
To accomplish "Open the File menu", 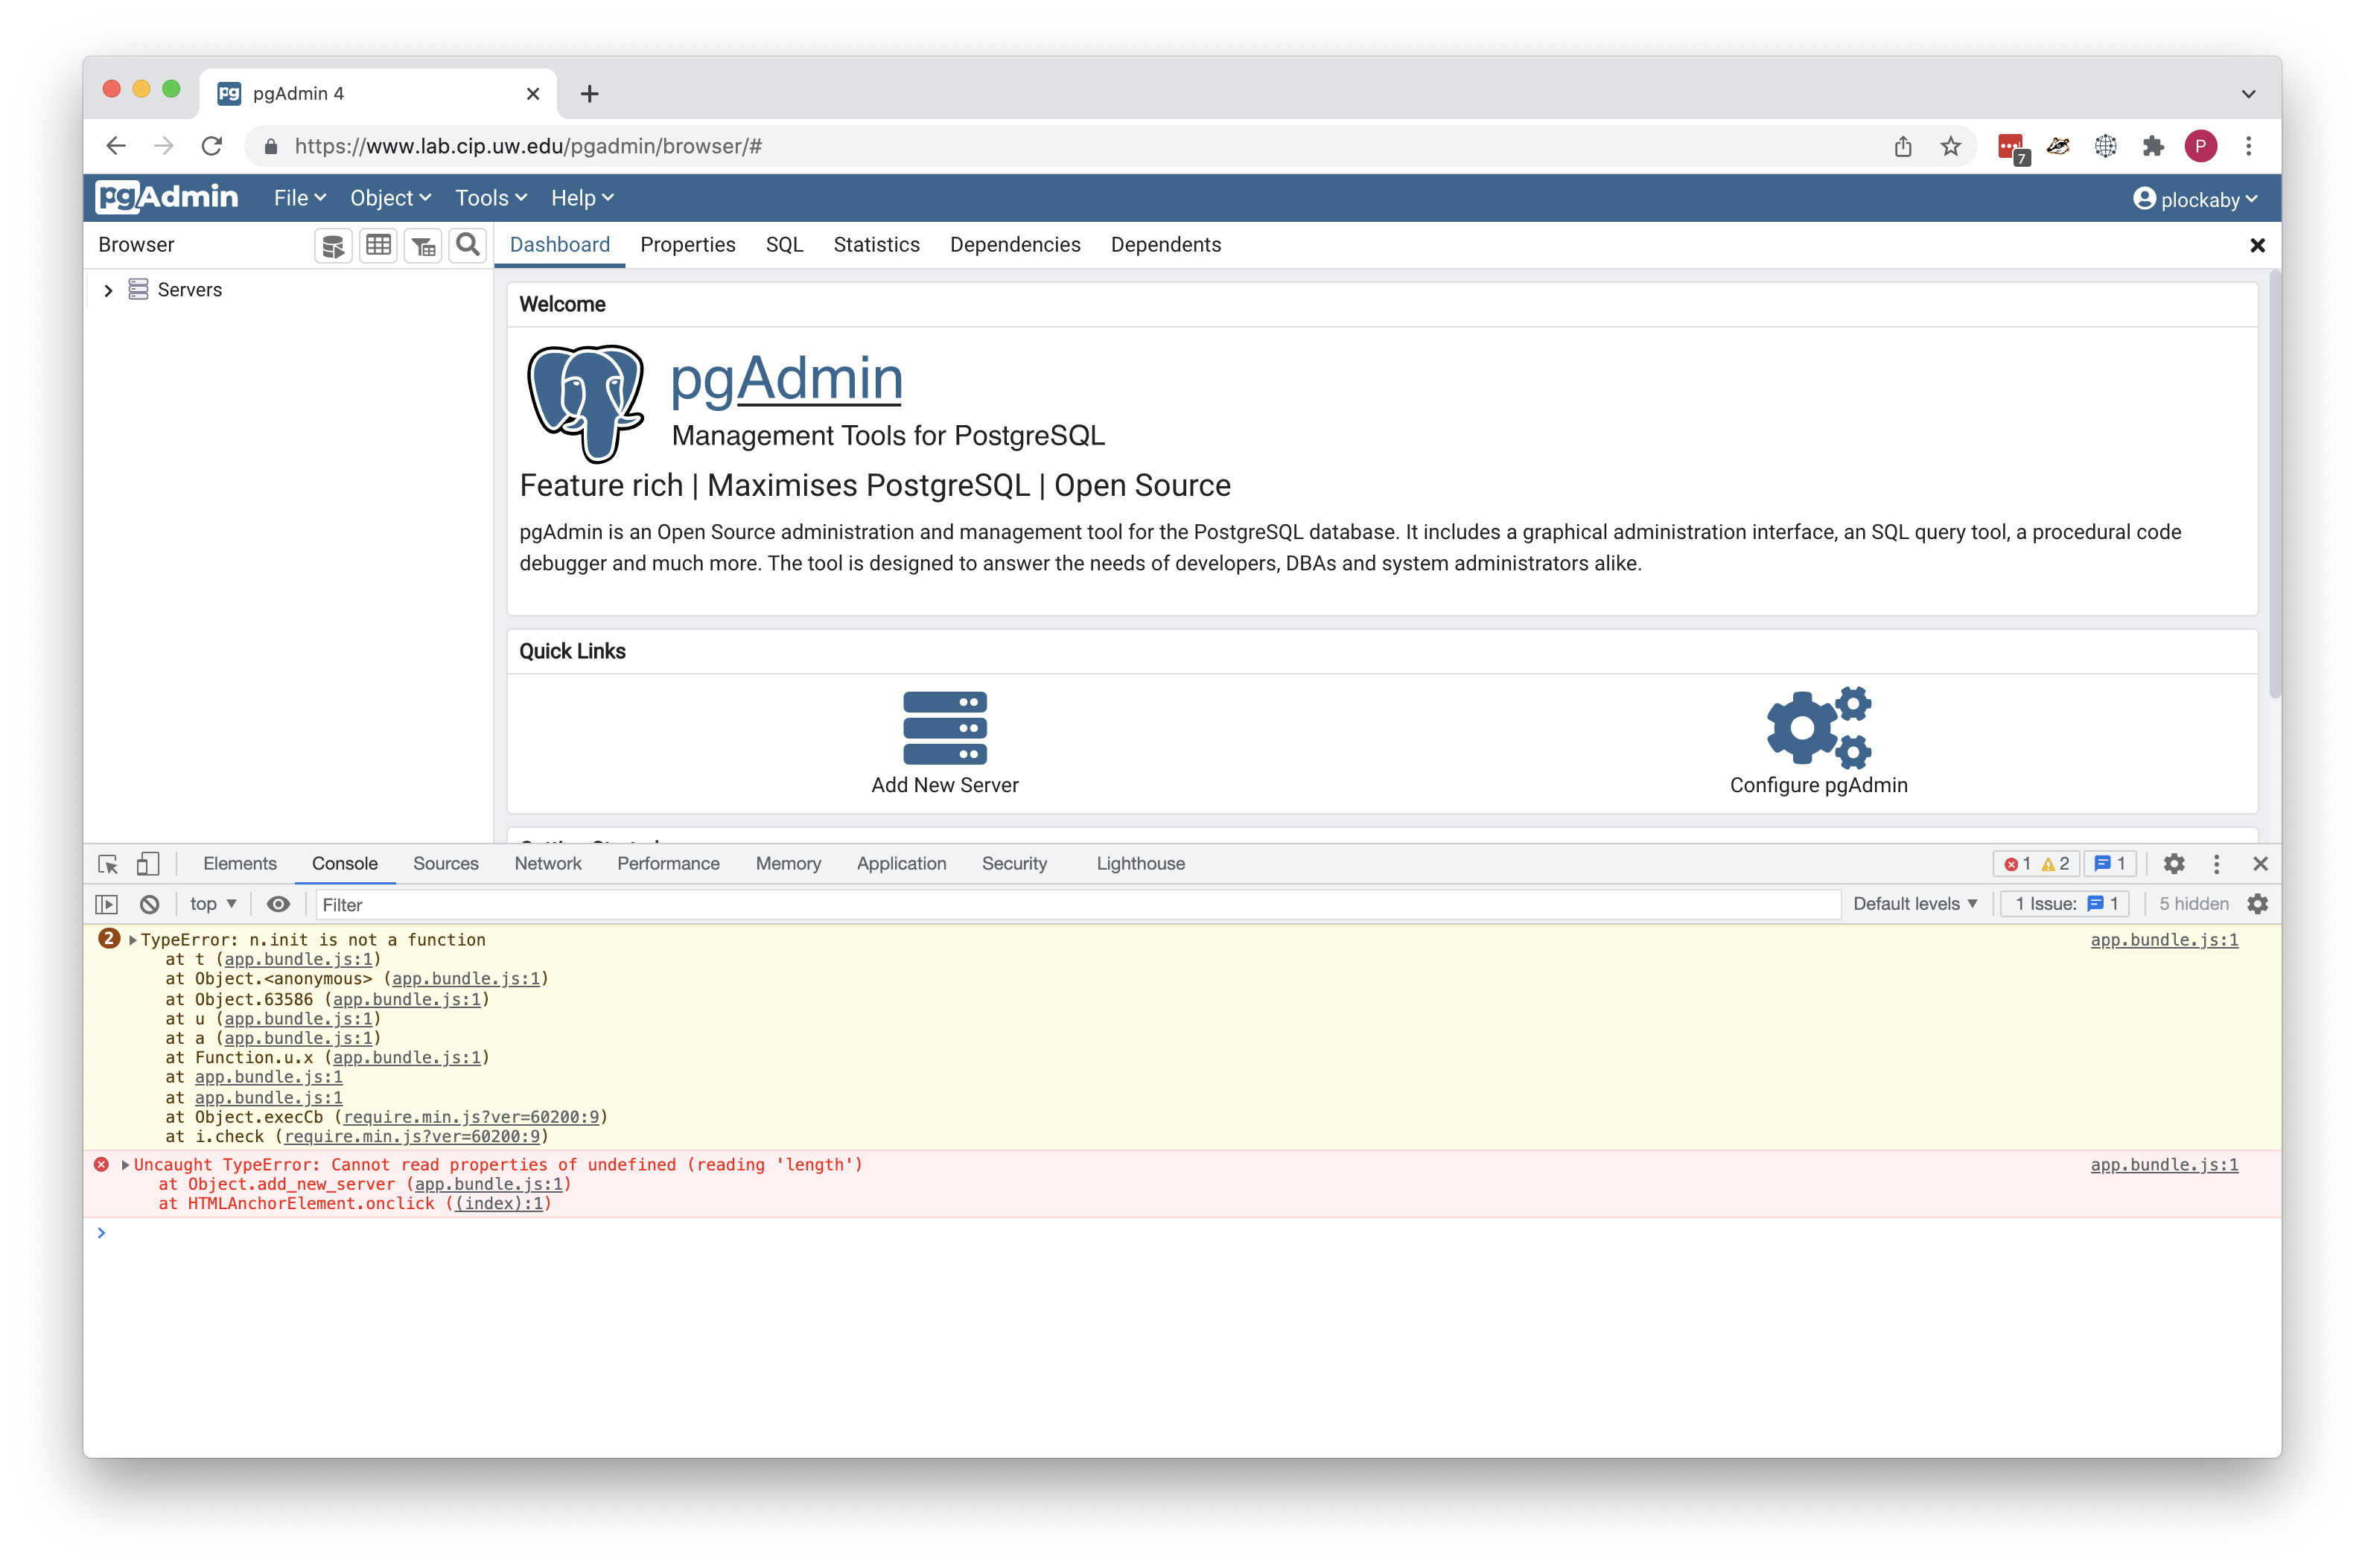I will pyautogui.click(x=300, y=198).
